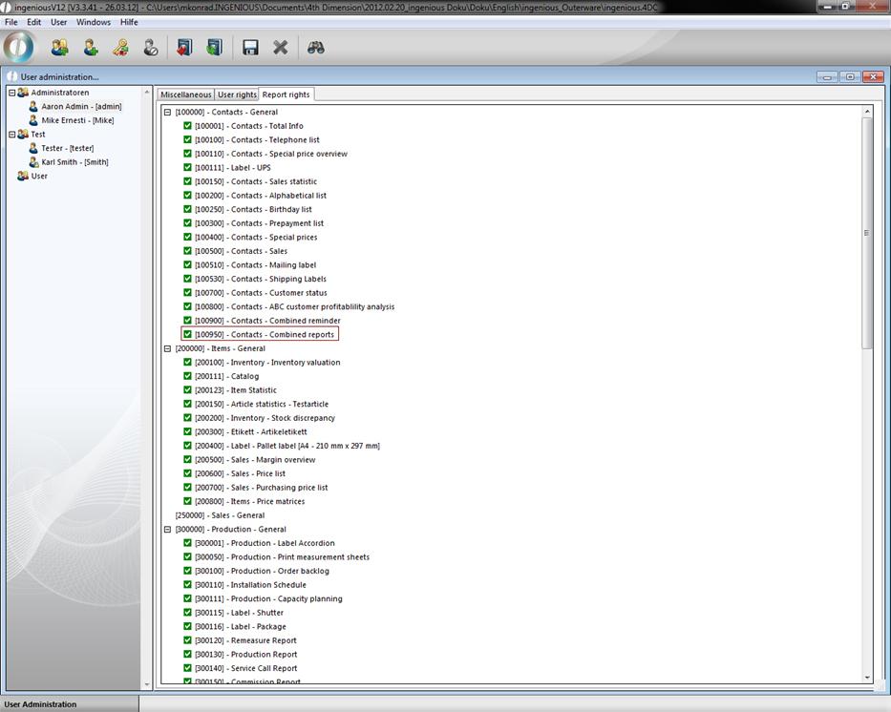Click the gray deactivate user toolbar icon
Image resolution: width=891 pixels, height=712 pixels.
151,47
